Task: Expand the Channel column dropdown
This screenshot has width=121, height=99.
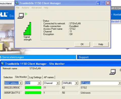Action: [x=58, y=83]
